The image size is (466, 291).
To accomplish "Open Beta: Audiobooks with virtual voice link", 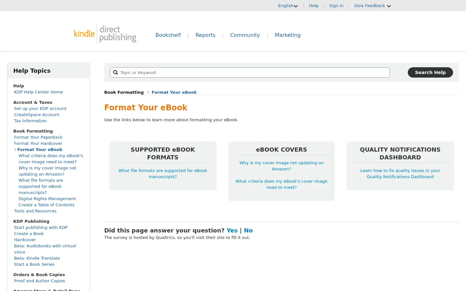I will pos(45,249).
